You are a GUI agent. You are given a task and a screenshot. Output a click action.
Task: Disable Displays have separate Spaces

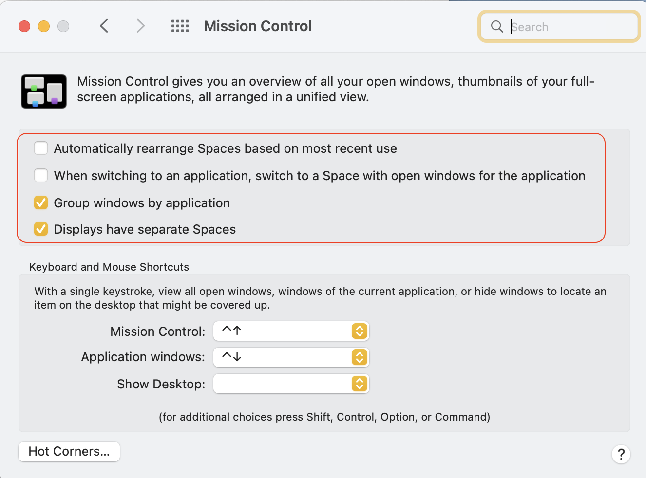tap(41, 229)
